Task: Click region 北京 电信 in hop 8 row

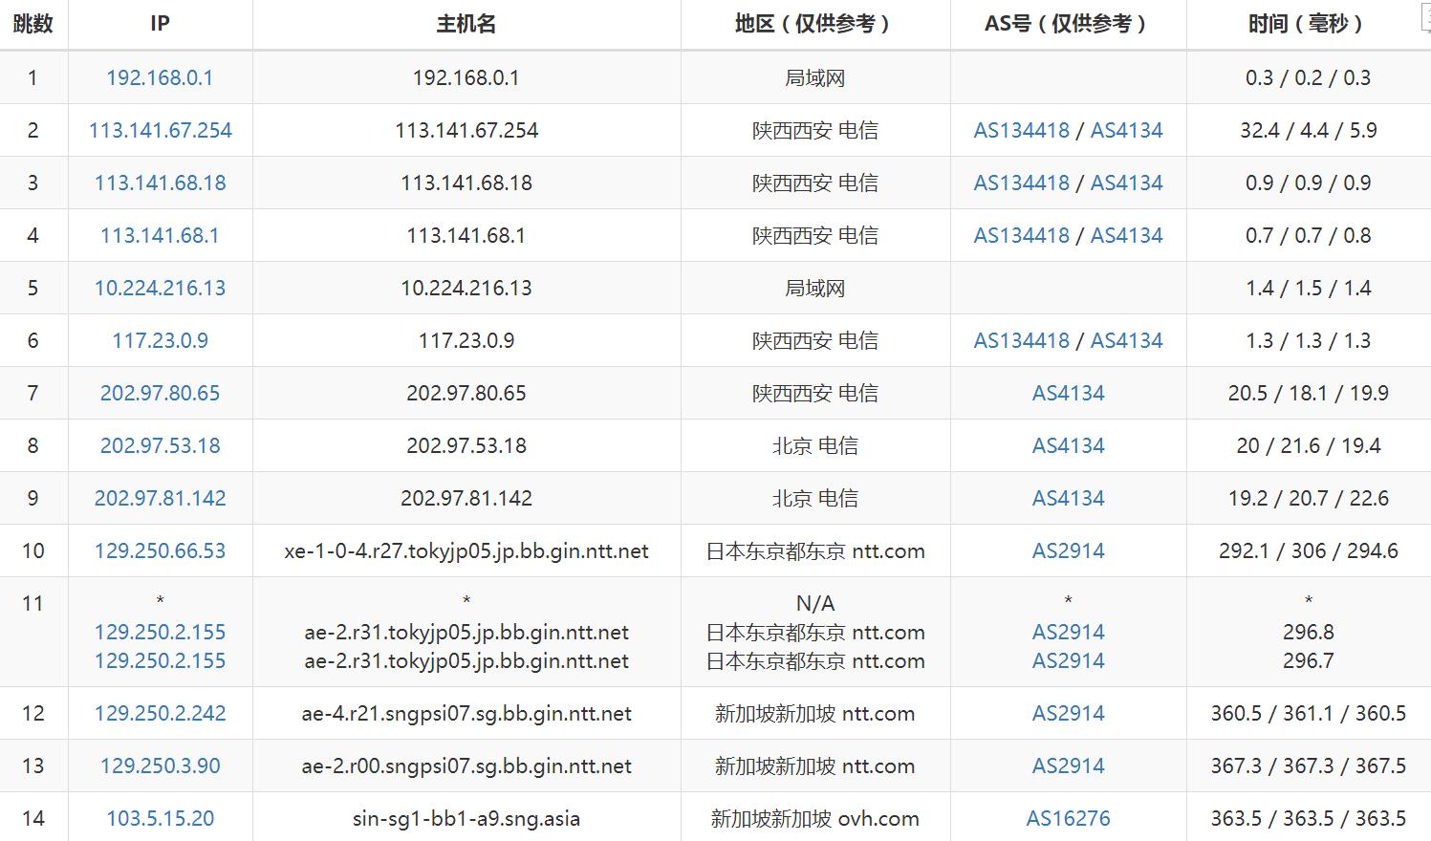Action: [x=815, y=446]
